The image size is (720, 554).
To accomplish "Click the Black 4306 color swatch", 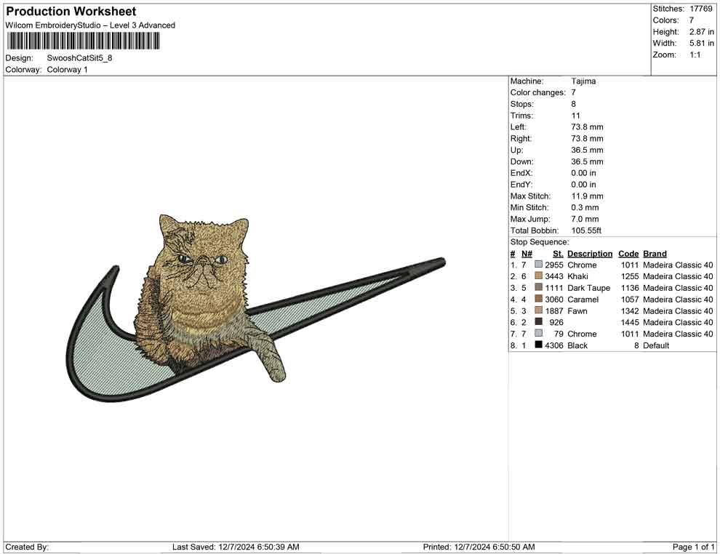I will (539, 345).
